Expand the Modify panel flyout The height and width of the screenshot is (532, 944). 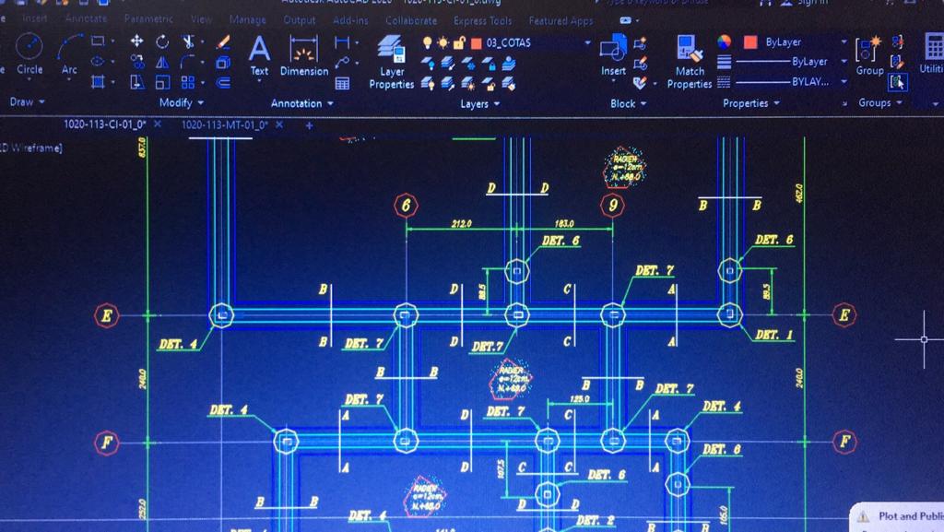click(x=182, y=103)
